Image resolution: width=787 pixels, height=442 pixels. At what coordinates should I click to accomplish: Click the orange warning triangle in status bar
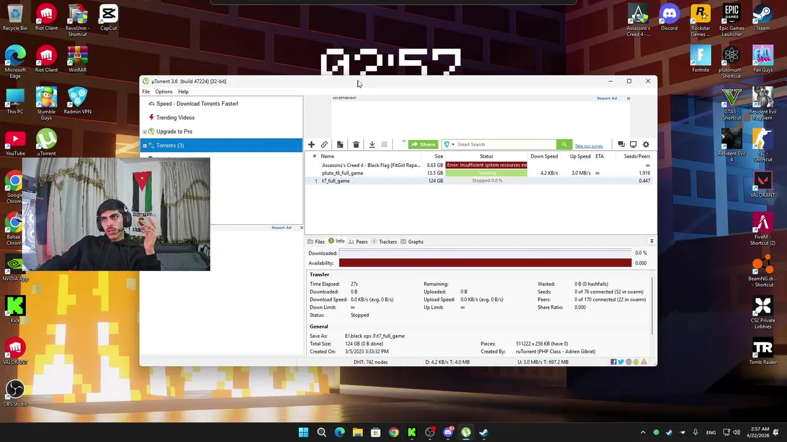click(x=644, y=362)
